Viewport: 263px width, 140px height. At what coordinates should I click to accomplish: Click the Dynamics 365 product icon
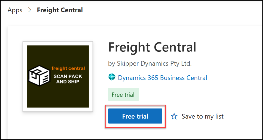(112, 77)
